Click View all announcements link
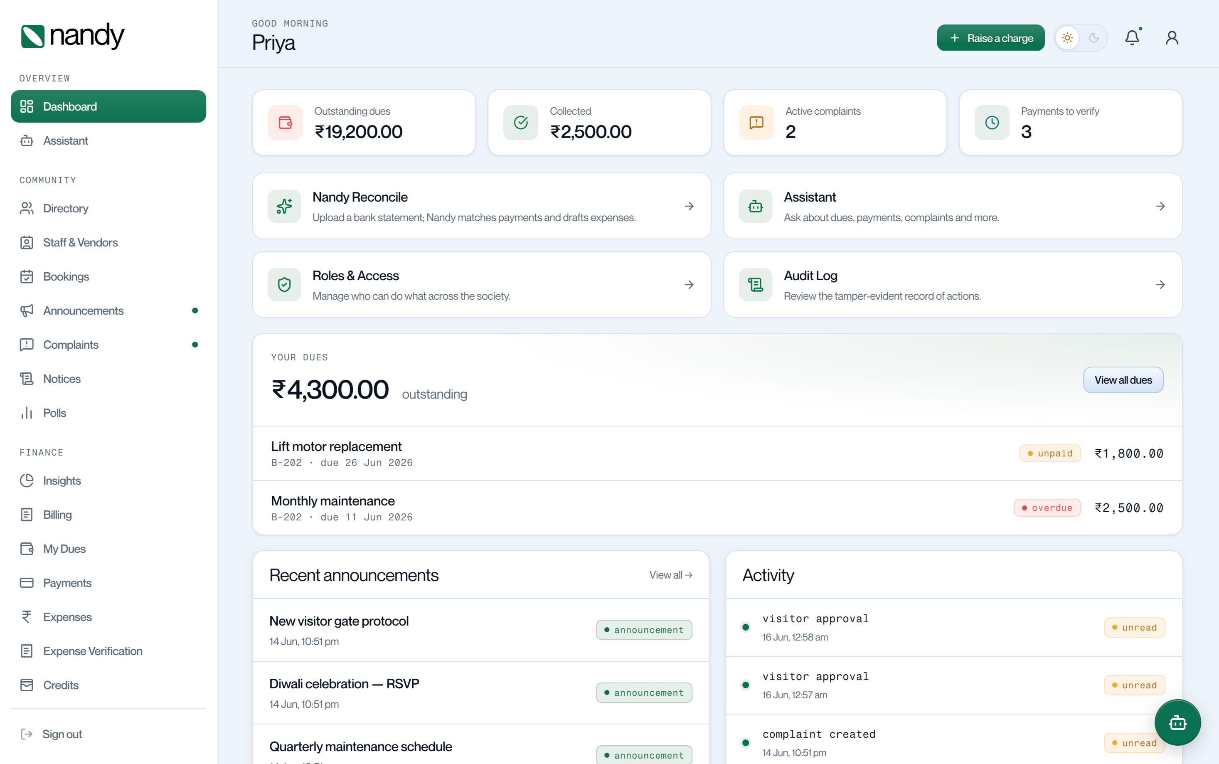Image resolution: width=1219 pixels, height=764 pixels. [x=670, y=575]
